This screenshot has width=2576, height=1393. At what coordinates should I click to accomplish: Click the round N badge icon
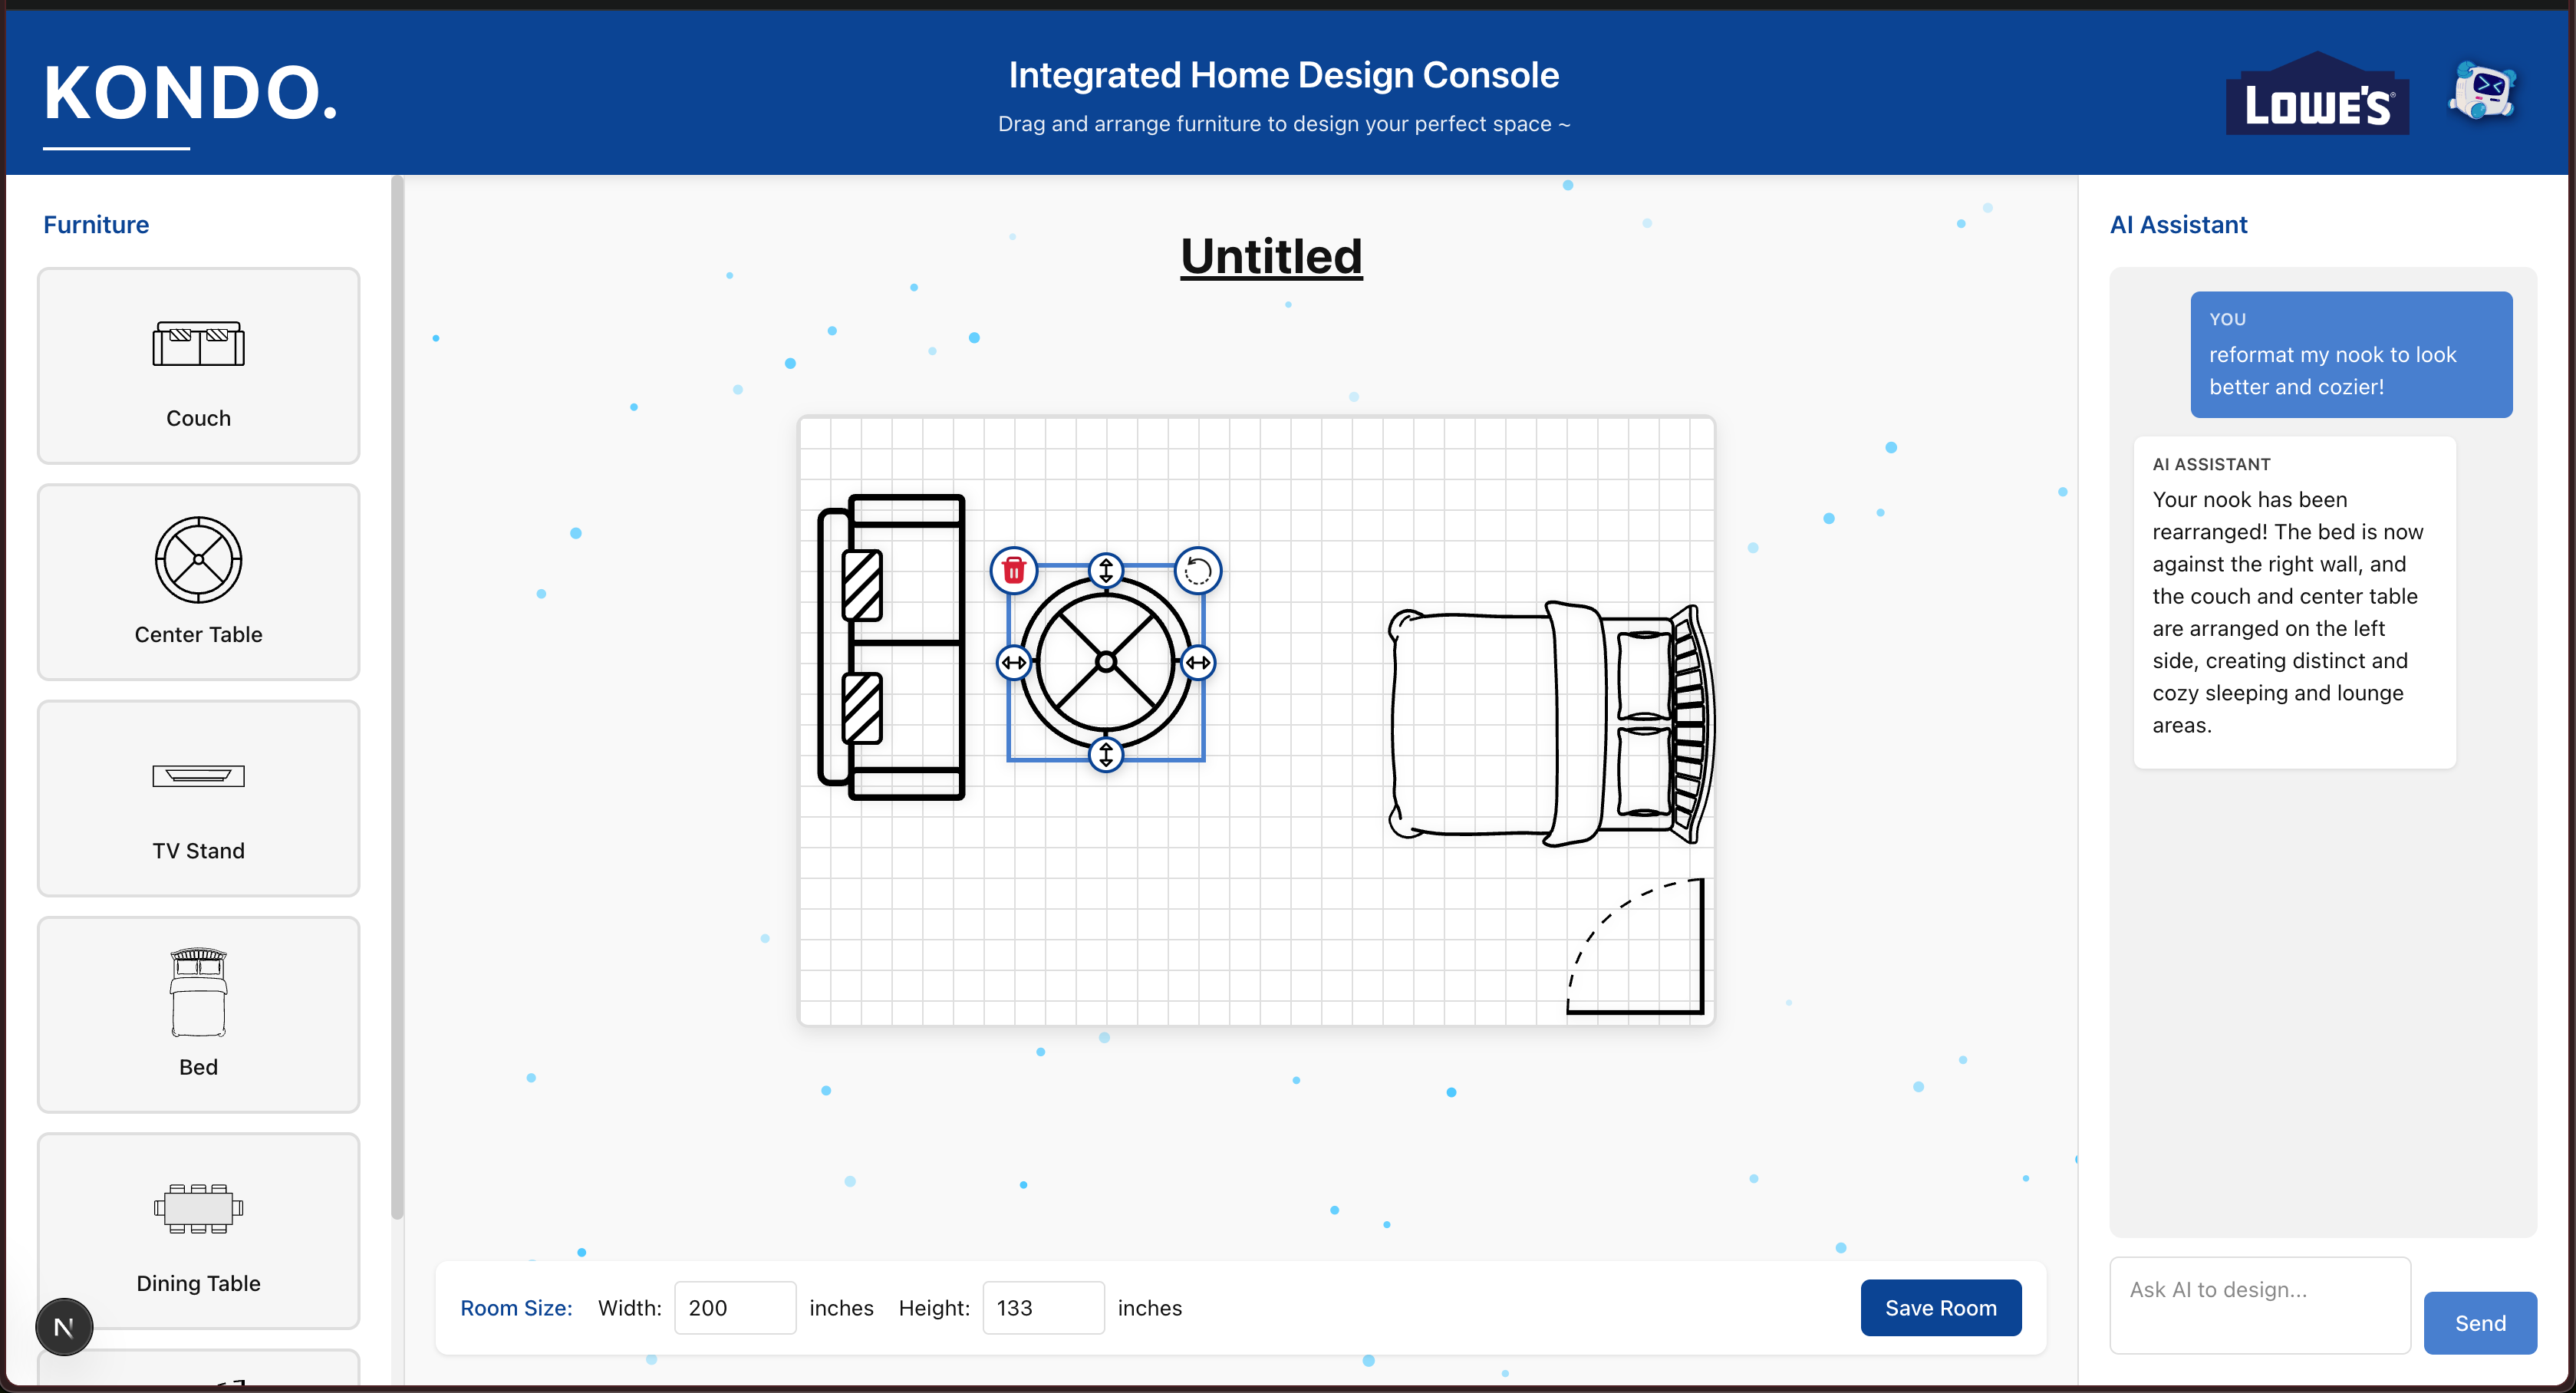64,1327
